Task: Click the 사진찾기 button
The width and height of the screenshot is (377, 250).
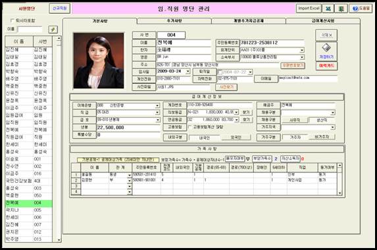Action: pyautogui.click(x=226, y=87)
